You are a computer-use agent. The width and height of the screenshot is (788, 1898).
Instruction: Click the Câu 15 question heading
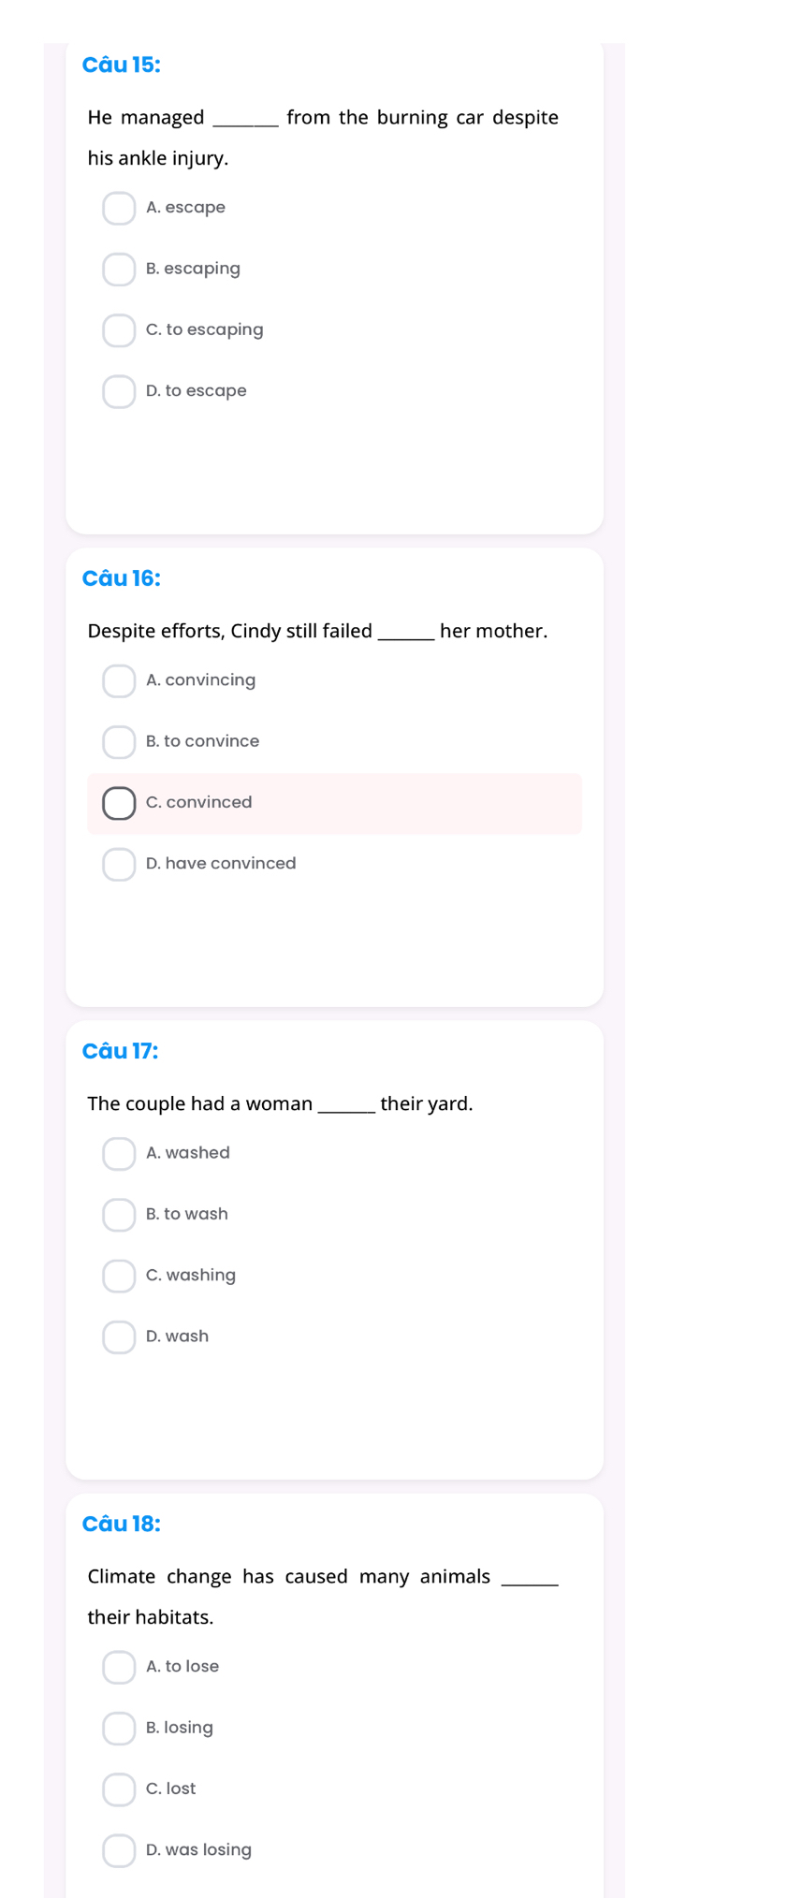tap(122, 65)
